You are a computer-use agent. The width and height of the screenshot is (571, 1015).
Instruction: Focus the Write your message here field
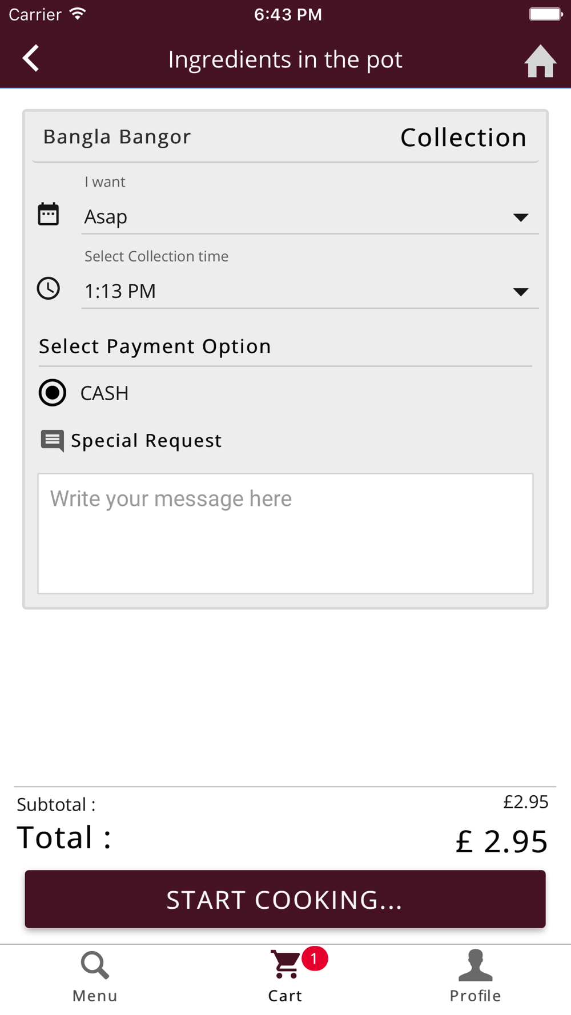(x=285, y=534)
